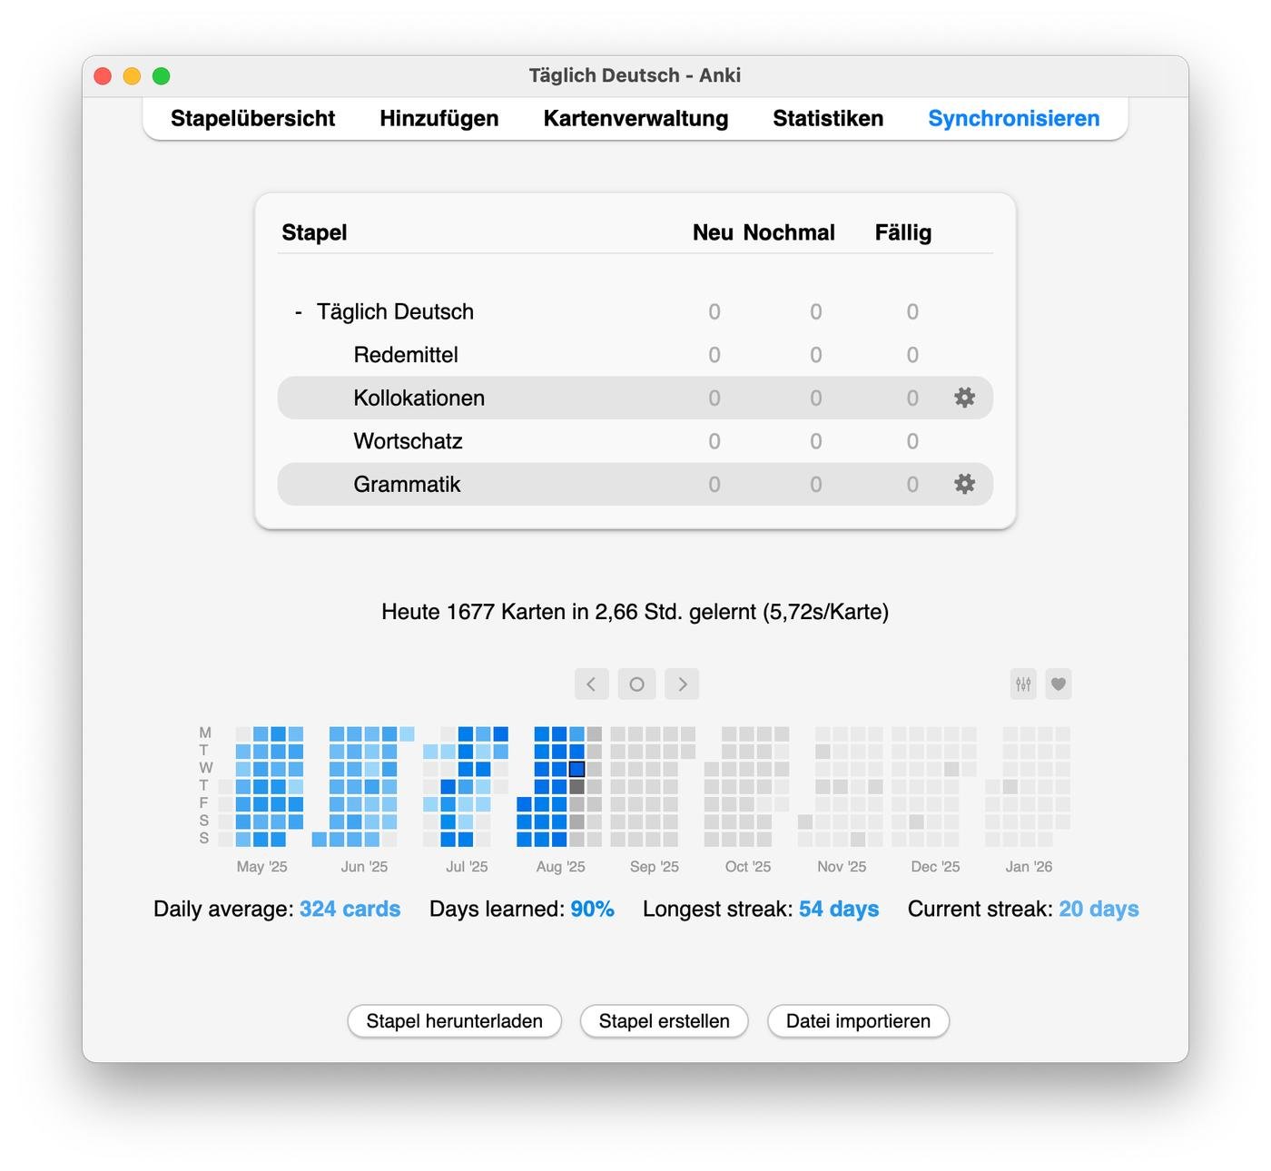1271x1171 pixels.
Task: Click the Stapel column header
Action: tap(314, 232)
